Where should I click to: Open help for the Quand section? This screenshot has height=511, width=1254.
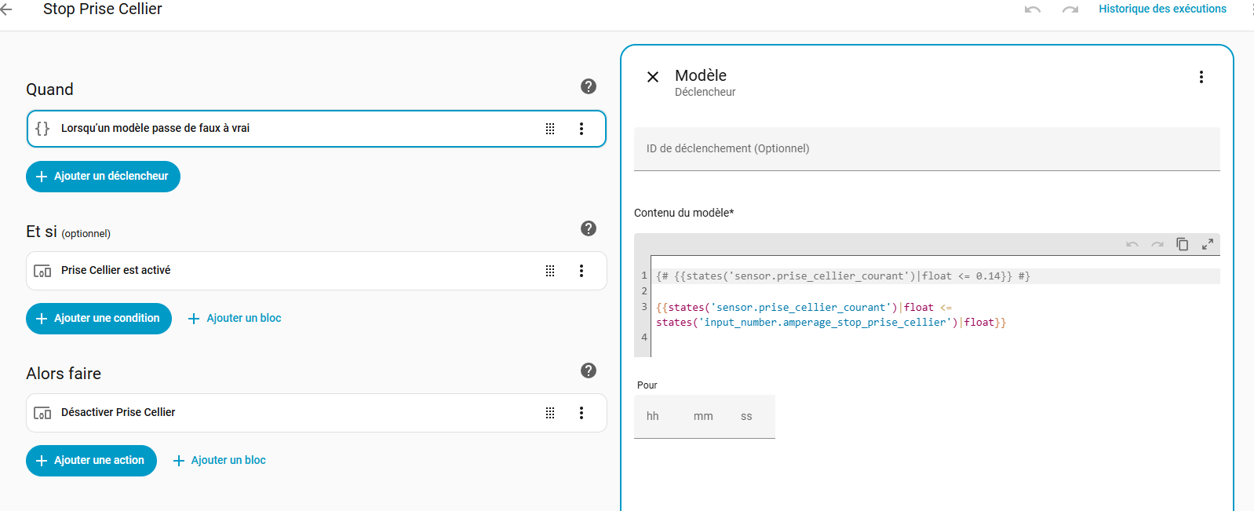[x=588, y=86]
